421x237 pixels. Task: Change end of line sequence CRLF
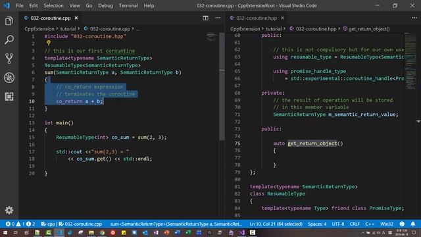[355, 224]
